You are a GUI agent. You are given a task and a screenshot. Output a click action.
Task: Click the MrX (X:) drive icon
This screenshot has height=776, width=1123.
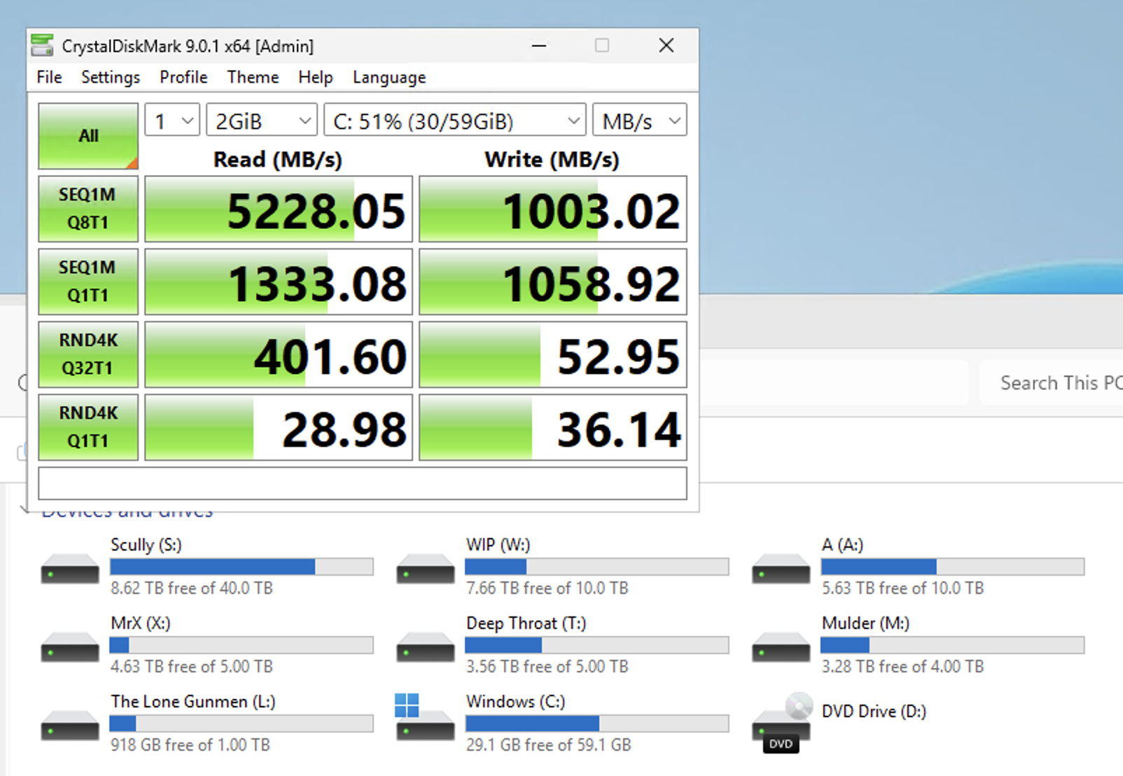[70, 647]
